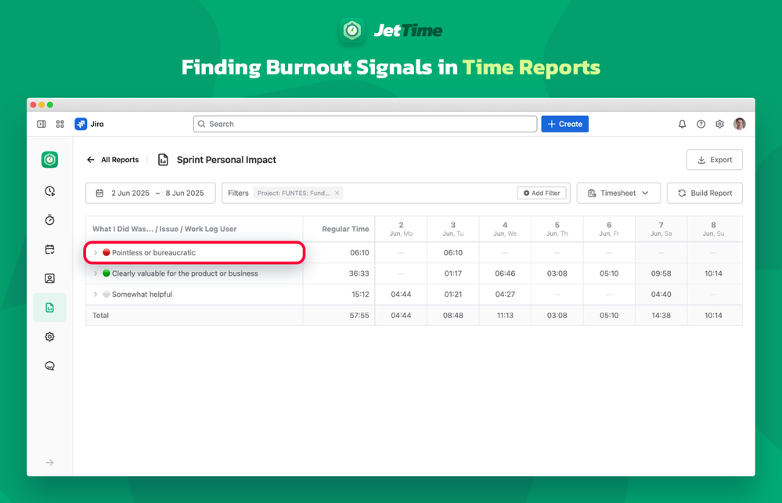Select the Pointless or bureaucratic label
782x503 pixels.
pyautogui.click(x=153, y=252)
